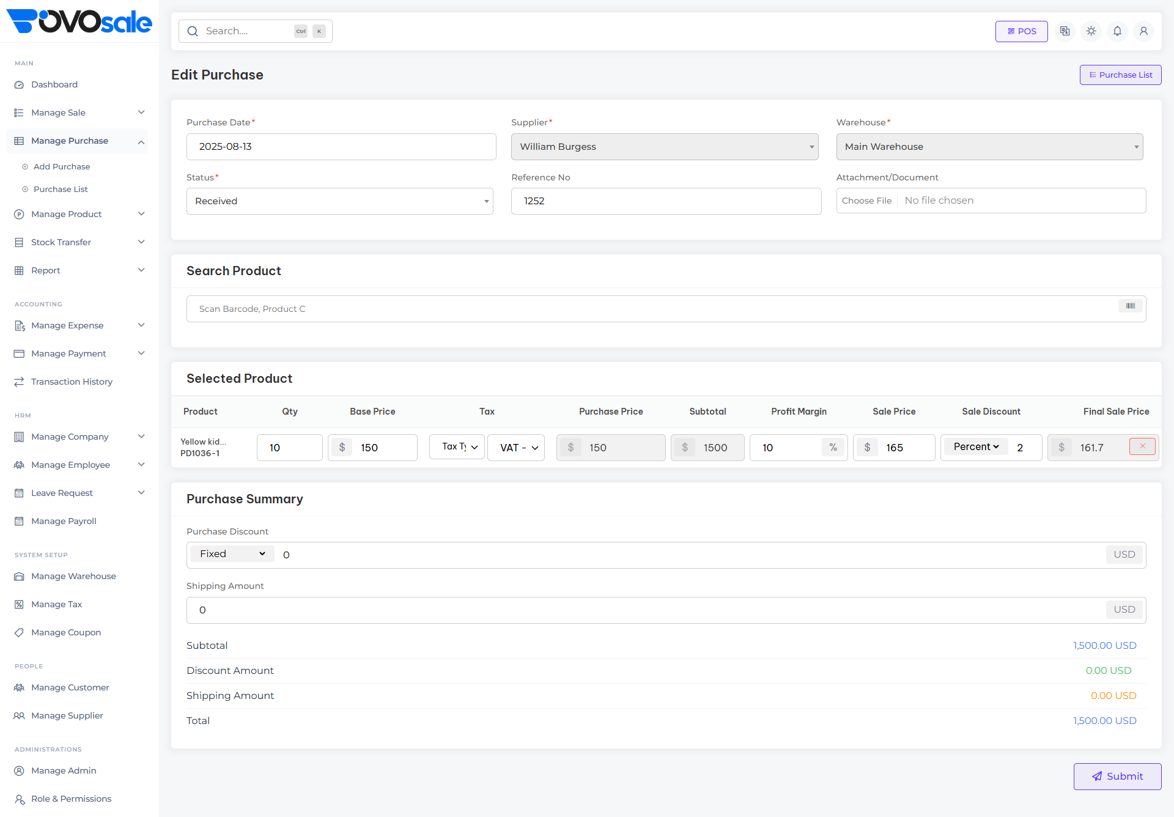Click the Manage Payroll icon
The width and height of the screenshot is (1174, 817).
pyautogui.click(x=19, y=522)
